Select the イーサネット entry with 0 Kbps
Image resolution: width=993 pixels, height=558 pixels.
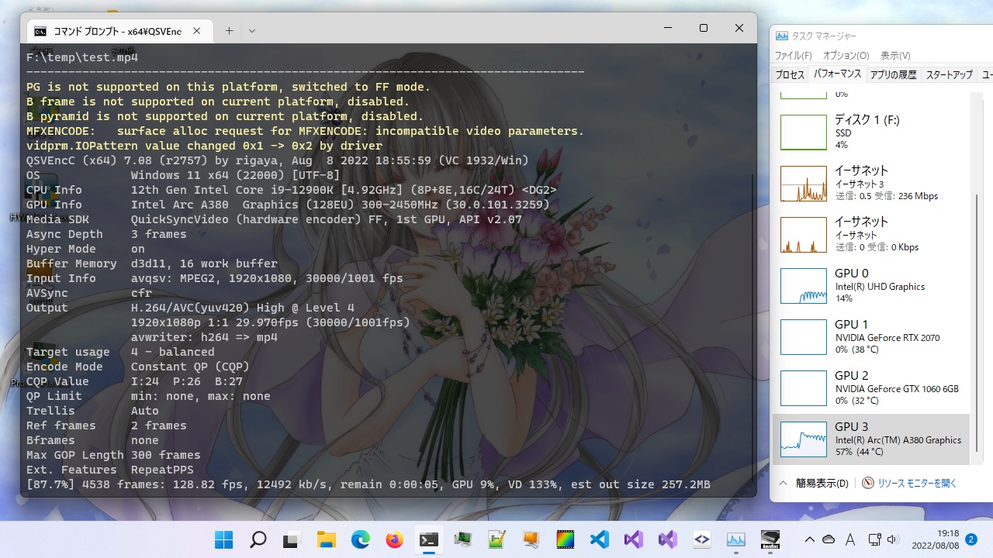tap(871, 235)
